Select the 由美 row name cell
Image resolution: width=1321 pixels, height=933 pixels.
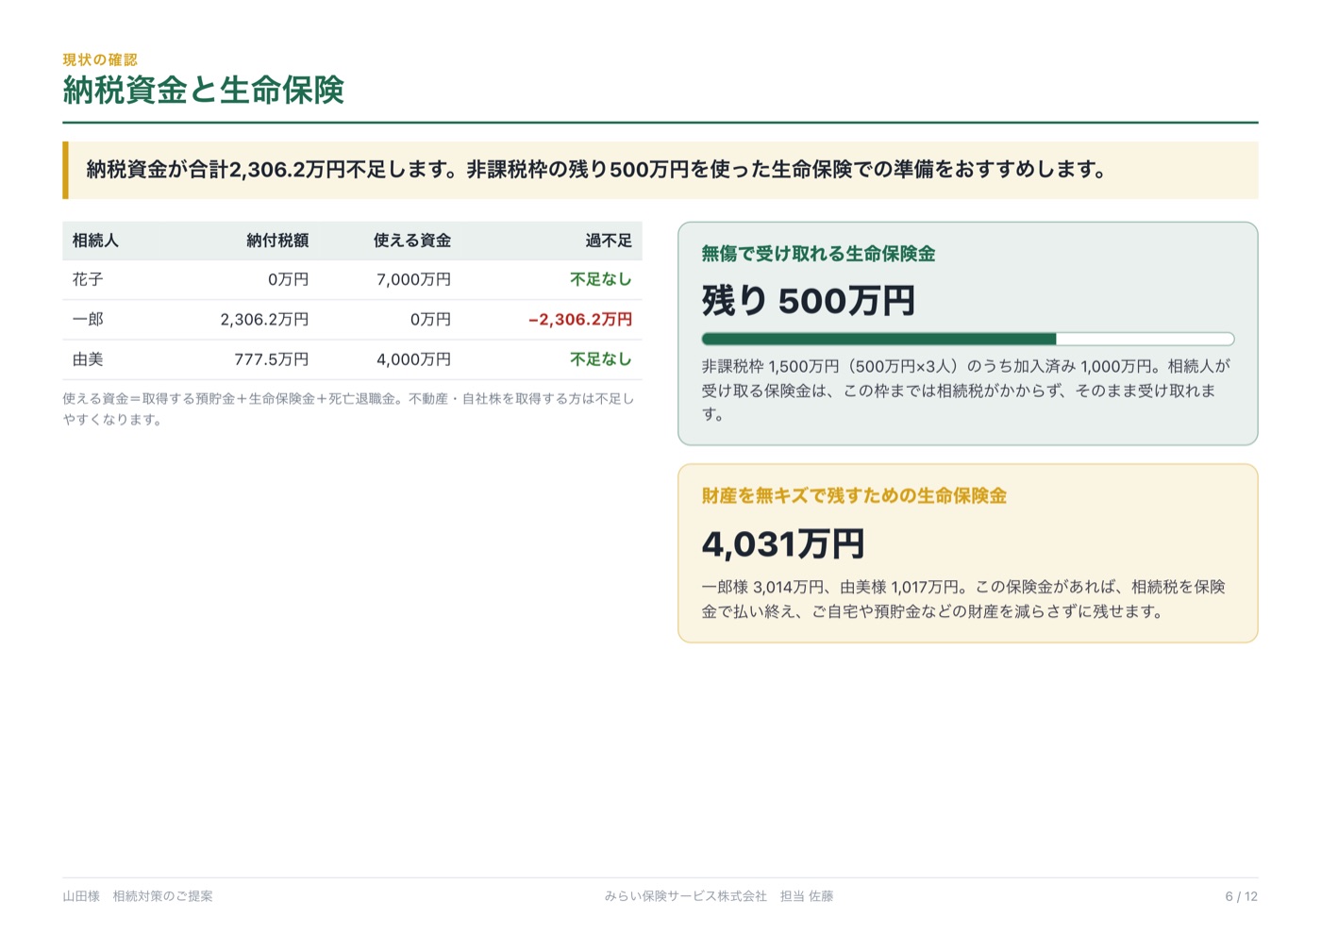tap(88, 359)
